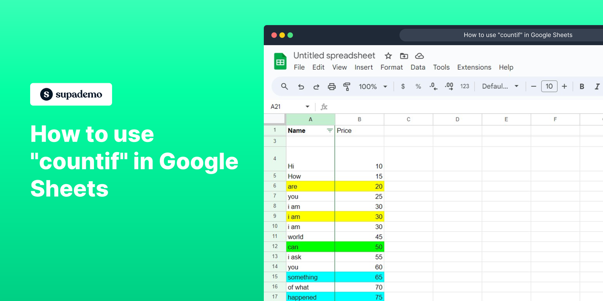Expand the name box dropdown showing A21
Viewport: 603px width, 301px height.
[307, 106]
